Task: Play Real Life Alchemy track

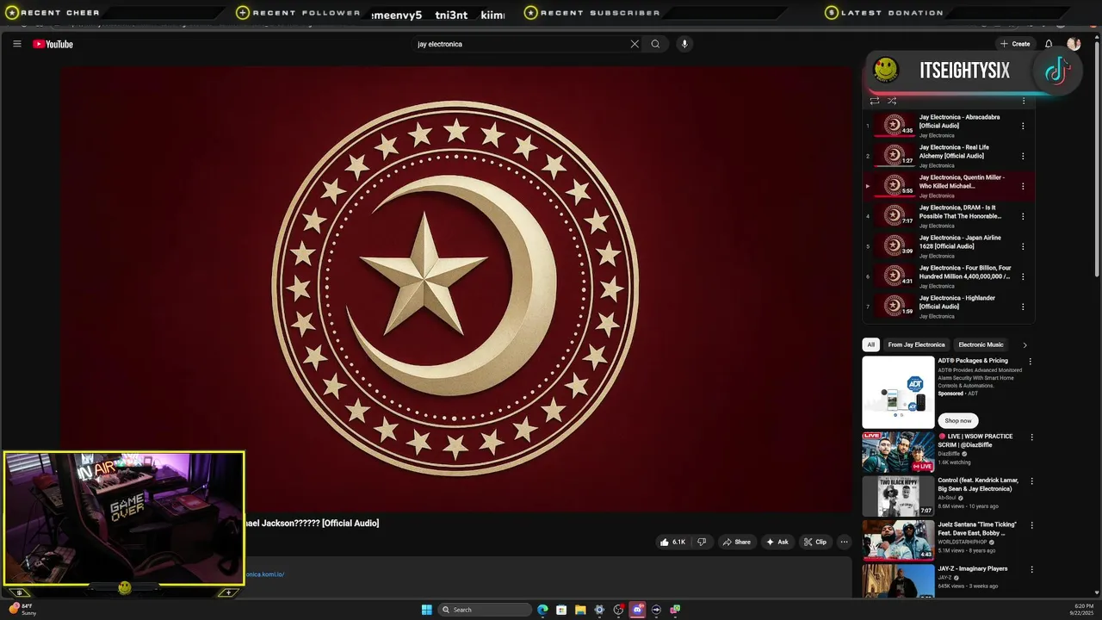Action: coord(947,156)
